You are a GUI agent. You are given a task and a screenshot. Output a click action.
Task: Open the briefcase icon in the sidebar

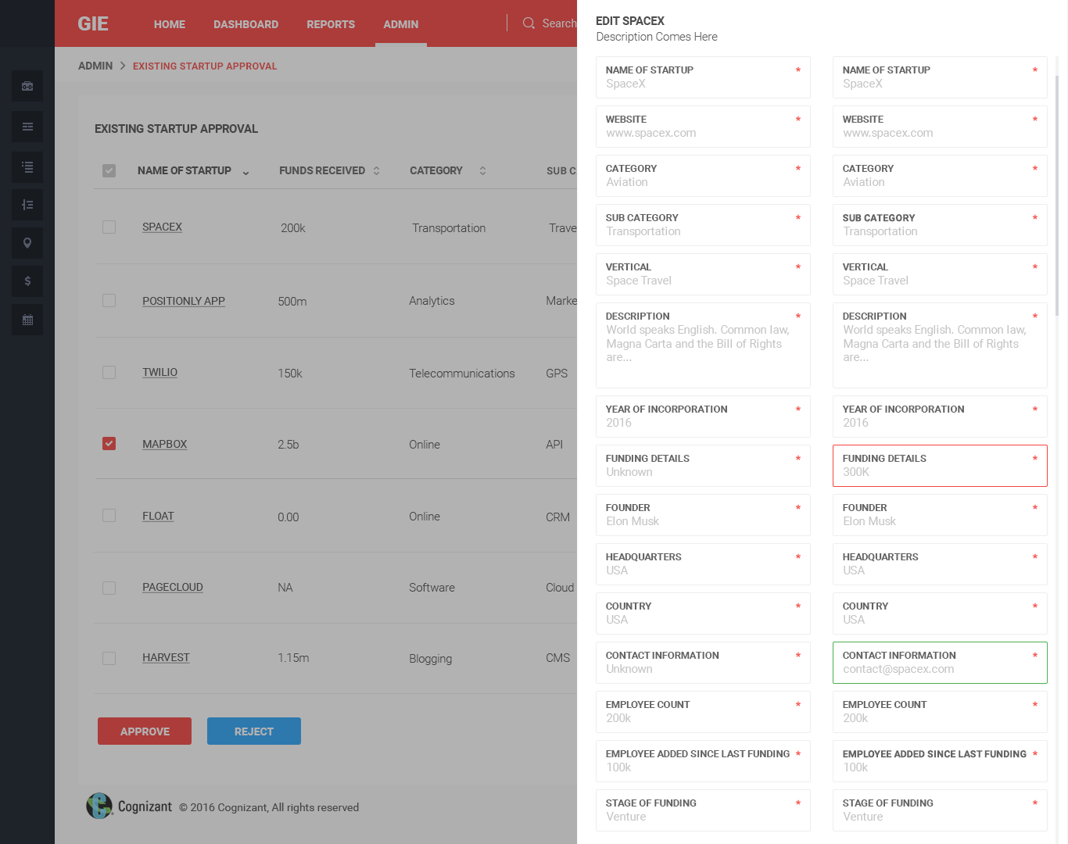pyautogui.click(x=27, y=86)
